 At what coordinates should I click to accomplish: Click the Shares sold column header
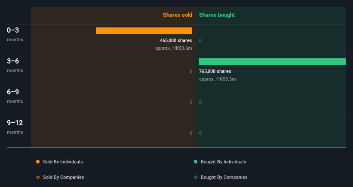[x=178, y=15]
